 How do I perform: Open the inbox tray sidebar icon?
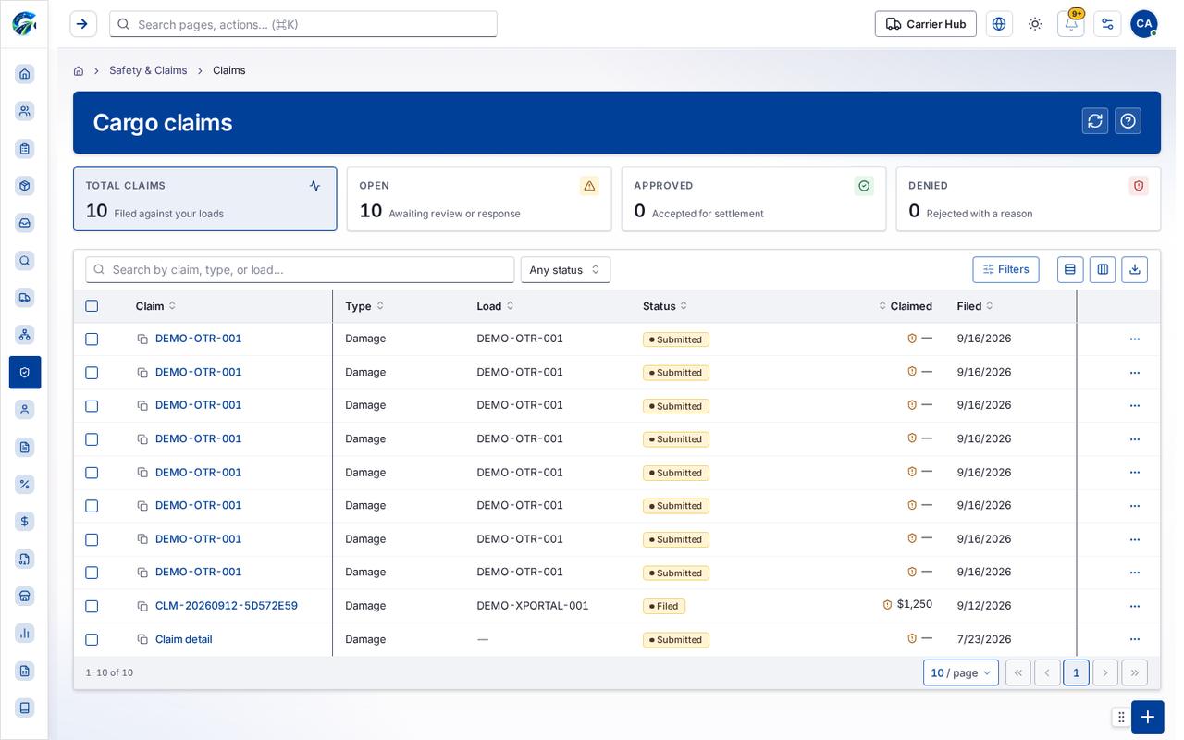point(25,223)
